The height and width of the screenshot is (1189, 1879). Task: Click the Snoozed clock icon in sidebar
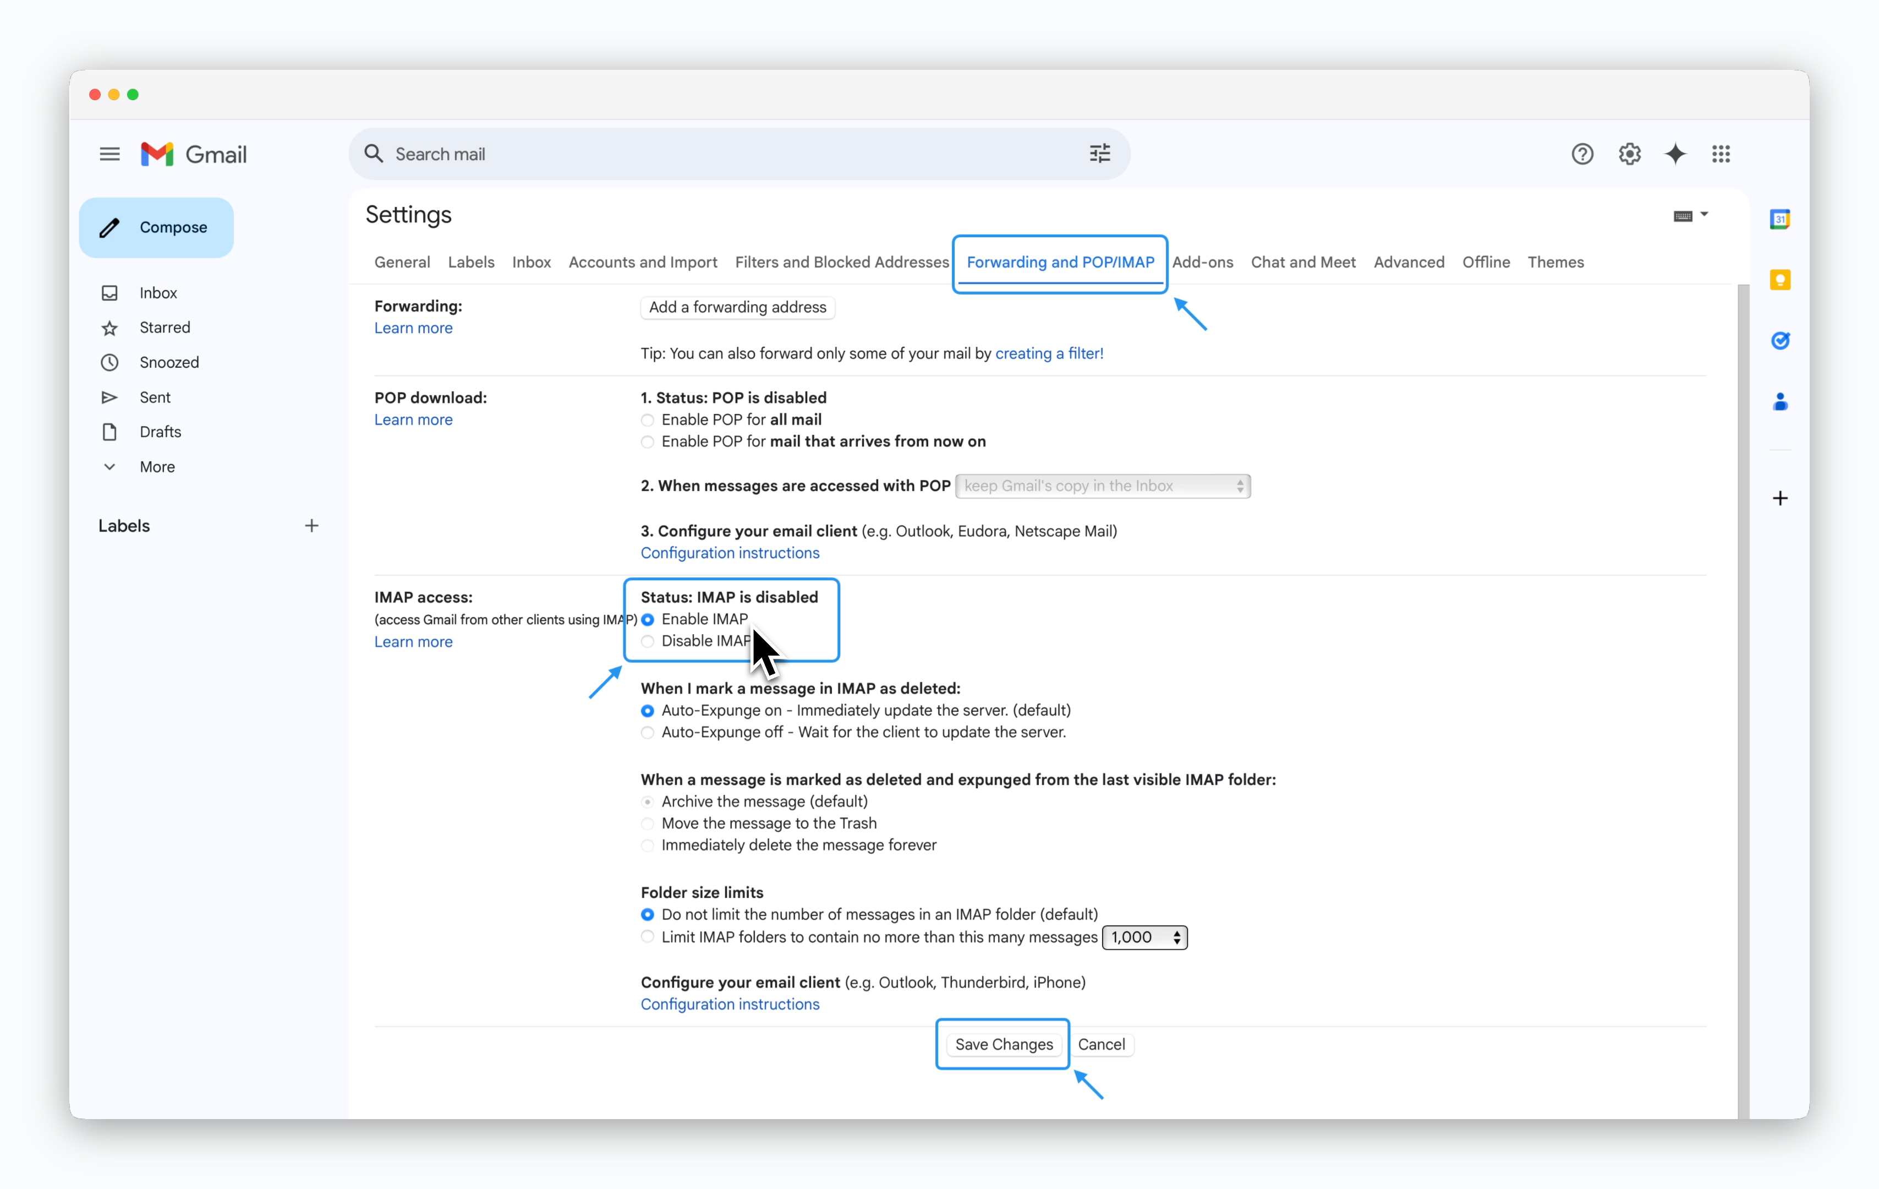point(109,362)
